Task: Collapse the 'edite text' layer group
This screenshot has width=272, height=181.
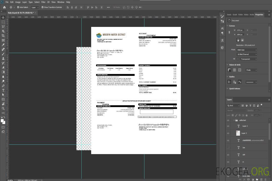Action: [x=234, y=120]
